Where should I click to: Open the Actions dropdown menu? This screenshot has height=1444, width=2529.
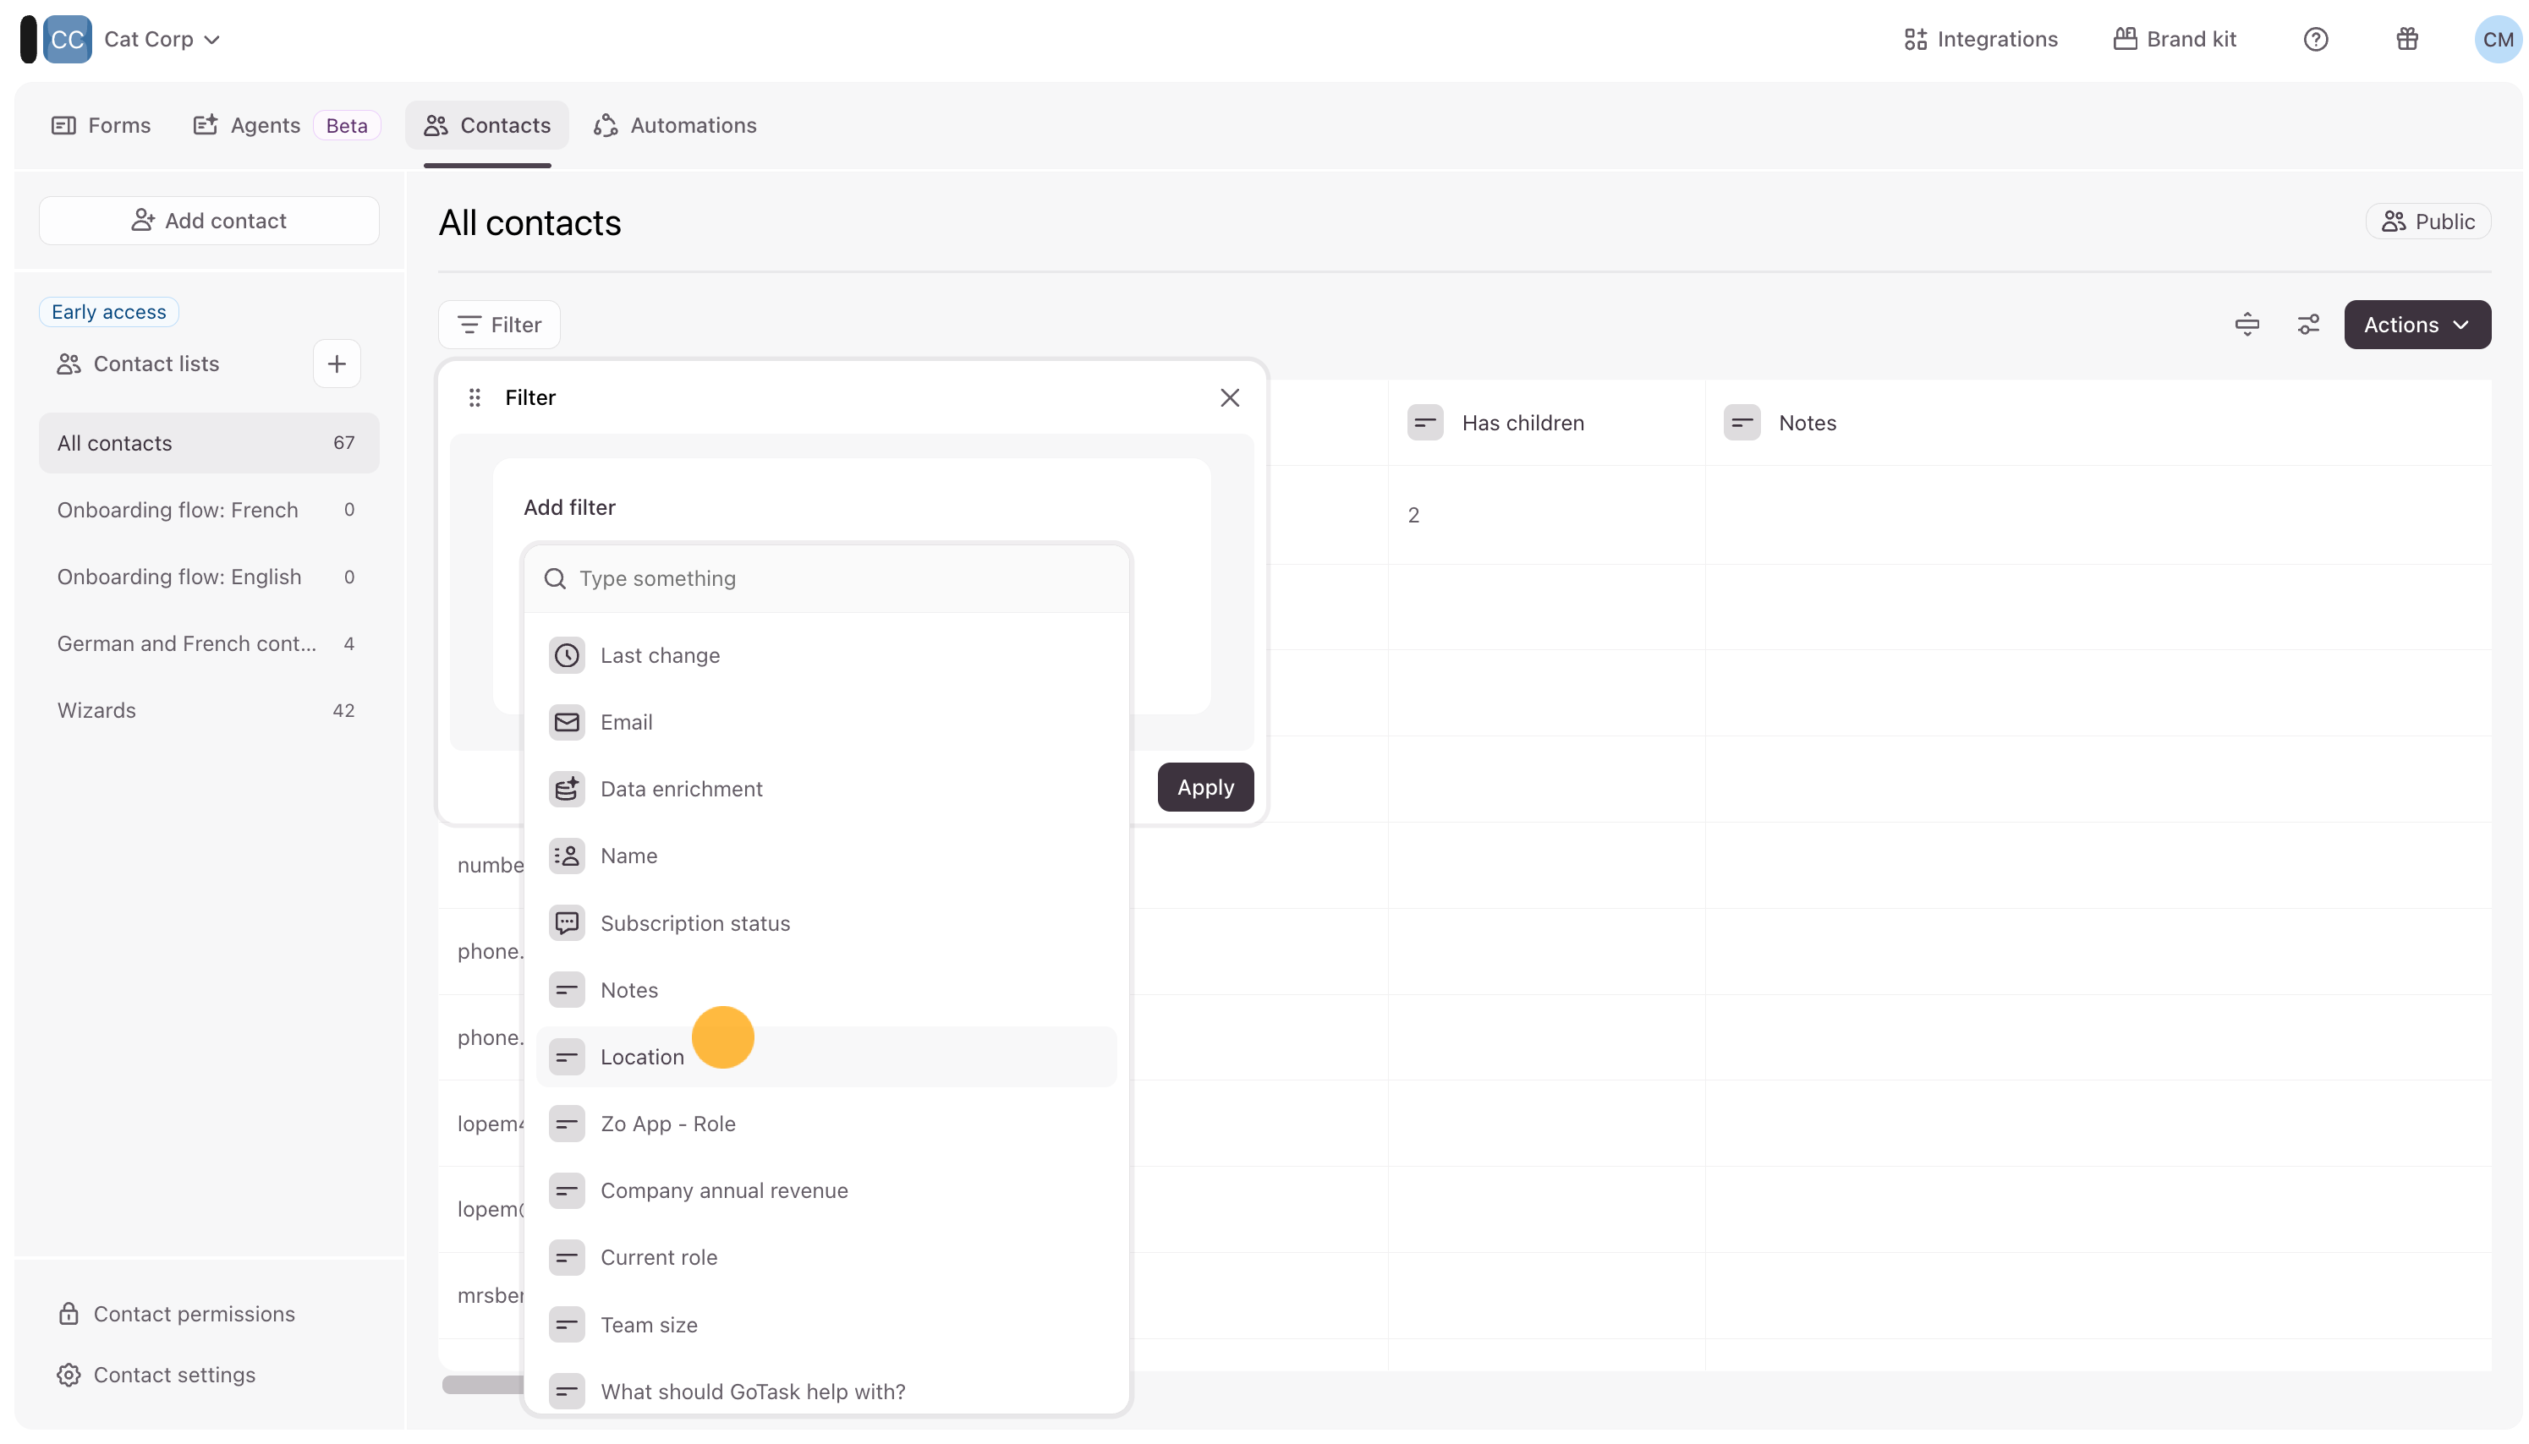pos(2416,325)
